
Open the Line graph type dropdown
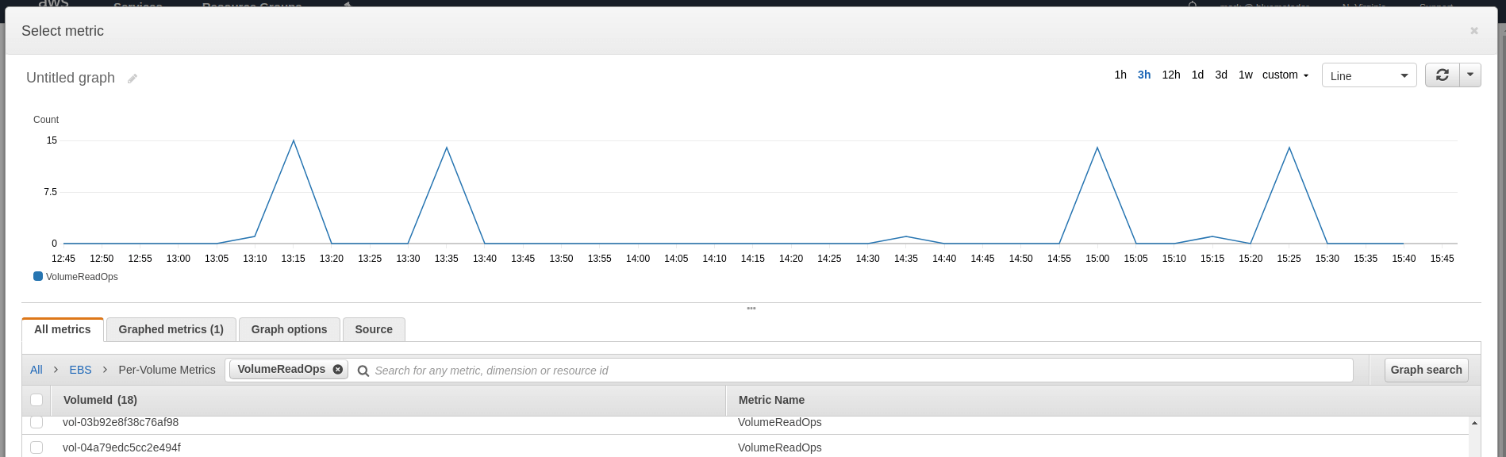click(x=1369, y=75)
